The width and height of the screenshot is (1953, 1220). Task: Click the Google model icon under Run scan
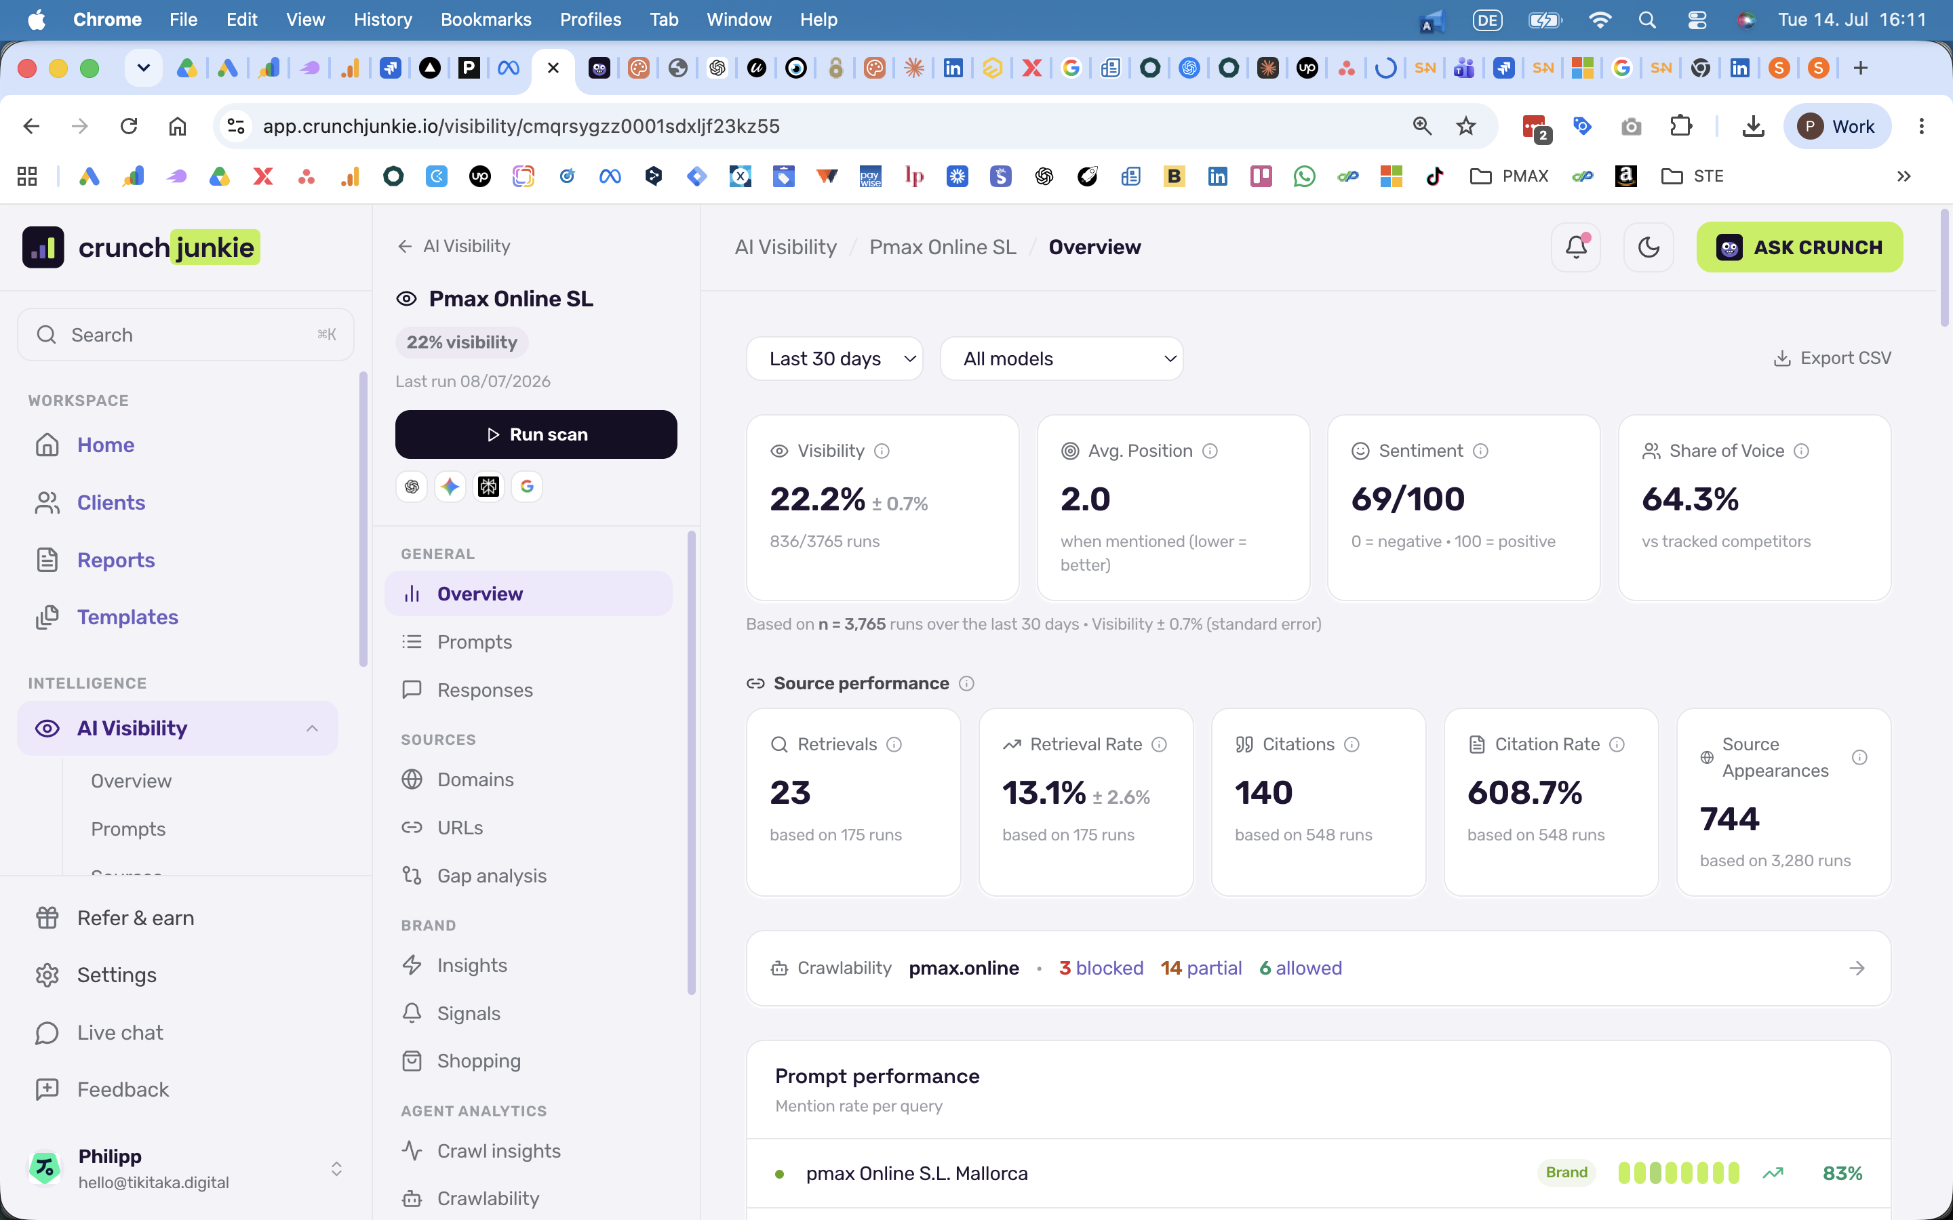pyautogui.click(x=527, y=487)
